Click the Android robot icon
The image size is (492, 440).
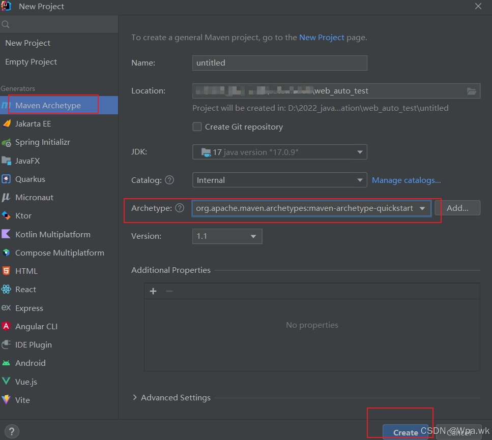[6, 363]
